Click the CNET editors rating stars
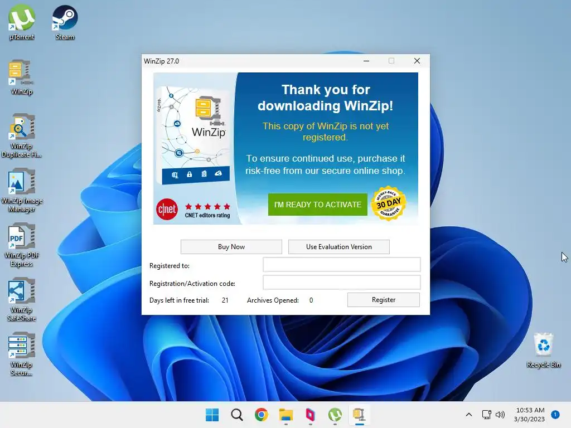 (207, 206)
